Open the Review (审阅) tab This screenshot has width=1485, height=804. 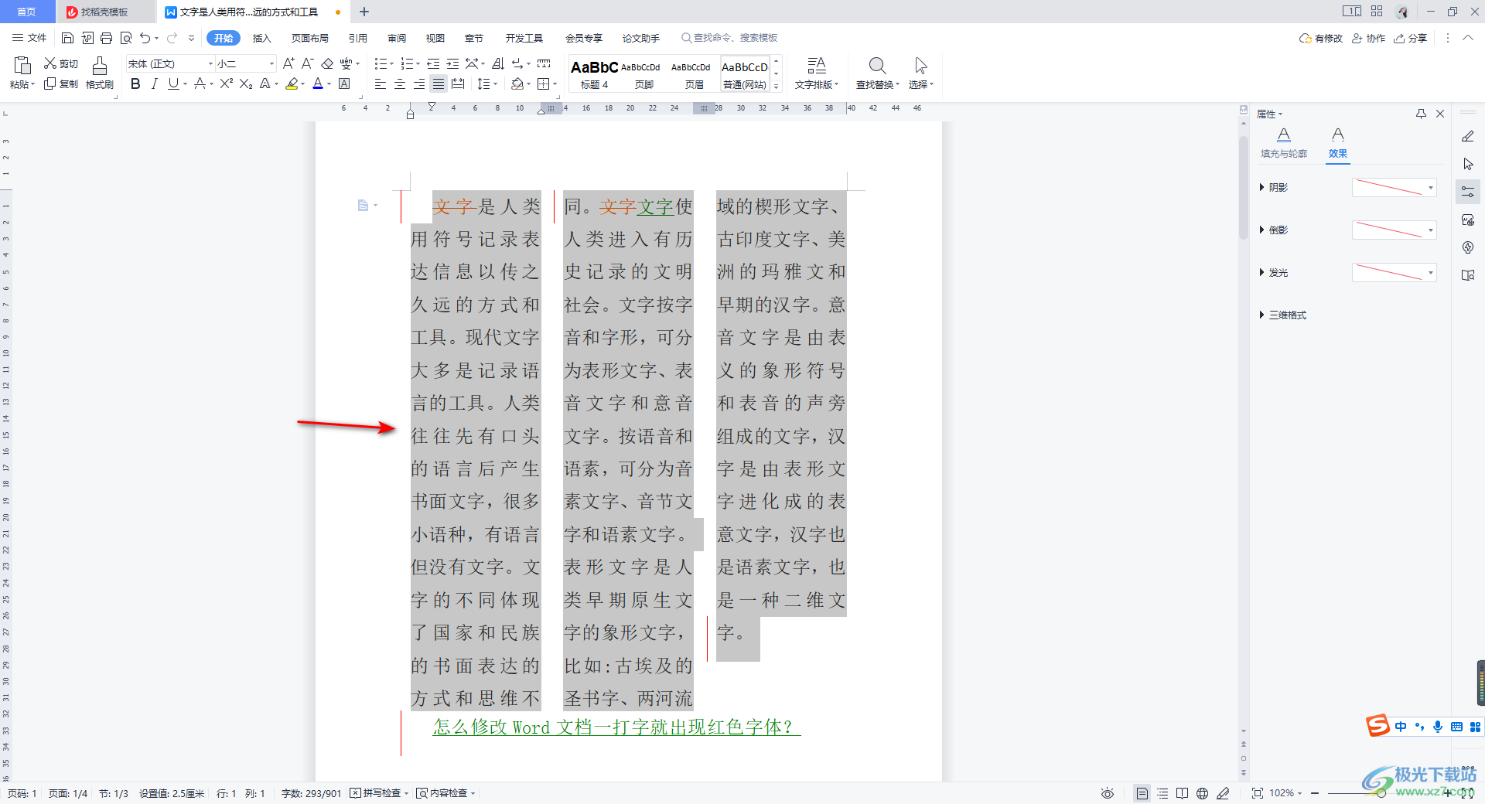(397, 38)
